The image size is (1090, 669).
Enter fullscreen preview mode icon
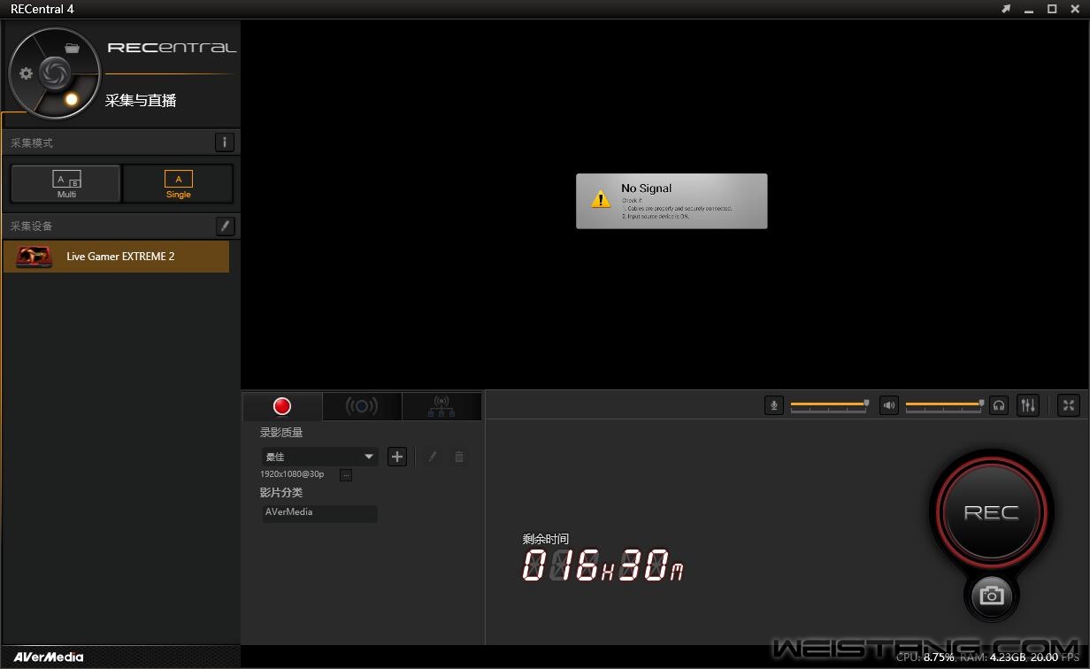point(1069,405)
